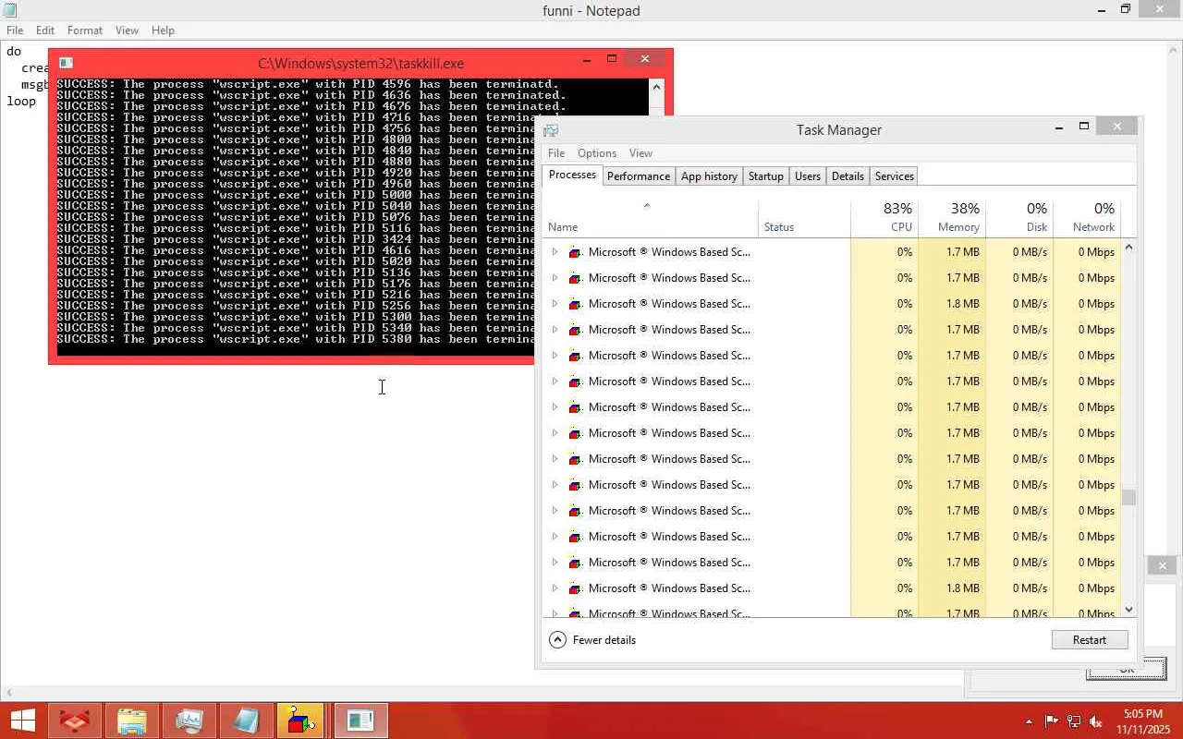
Task: Maximize the taskkill.exe console window
Action: (x=611, y=59)
